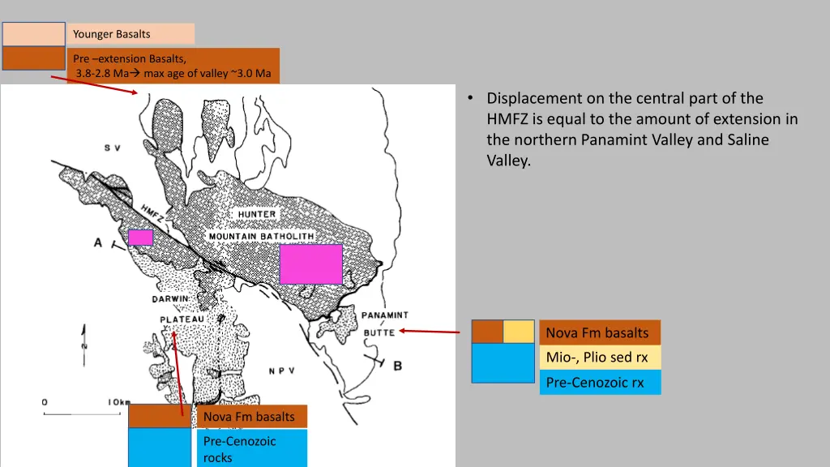Select the light peach Younger Basalts swatch
The image size is (830, 467).
coord(34,34)
